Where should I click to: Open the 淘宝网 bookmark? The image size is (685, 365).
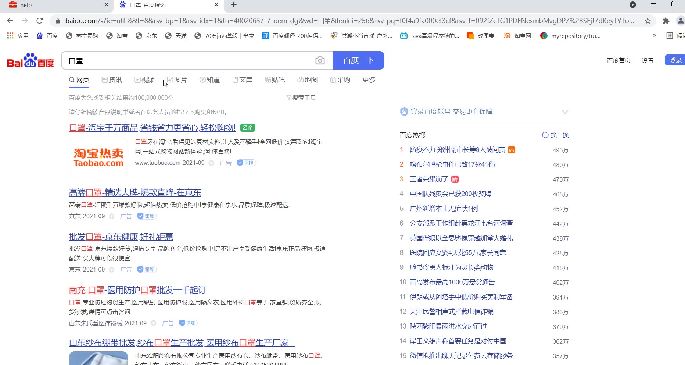click(x=517, y=36)
